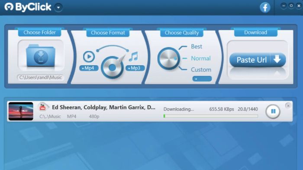Remove the Ed Sheeran download item
Viewport: 303px width, 170px height.
pyautogui.click(x=288, y=106)
